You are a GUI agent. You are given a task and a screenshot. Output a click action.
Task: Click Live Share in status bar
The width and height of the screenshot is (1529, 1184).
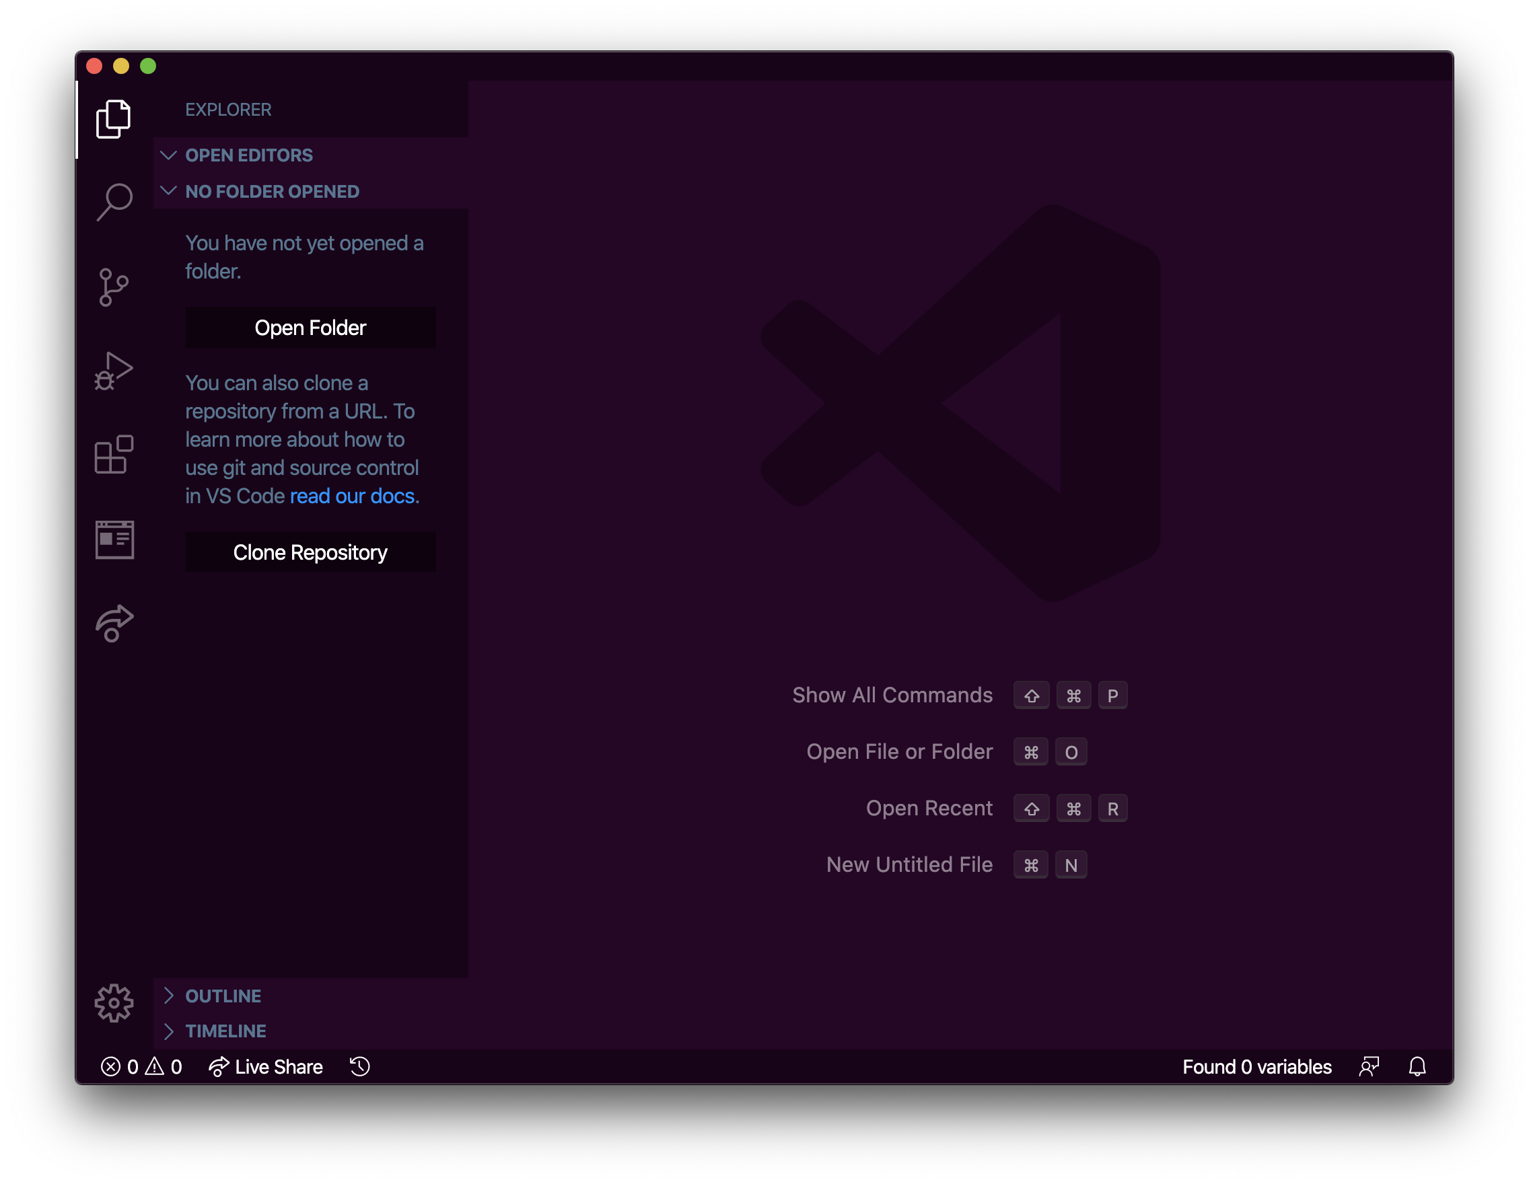(266, 1066)
